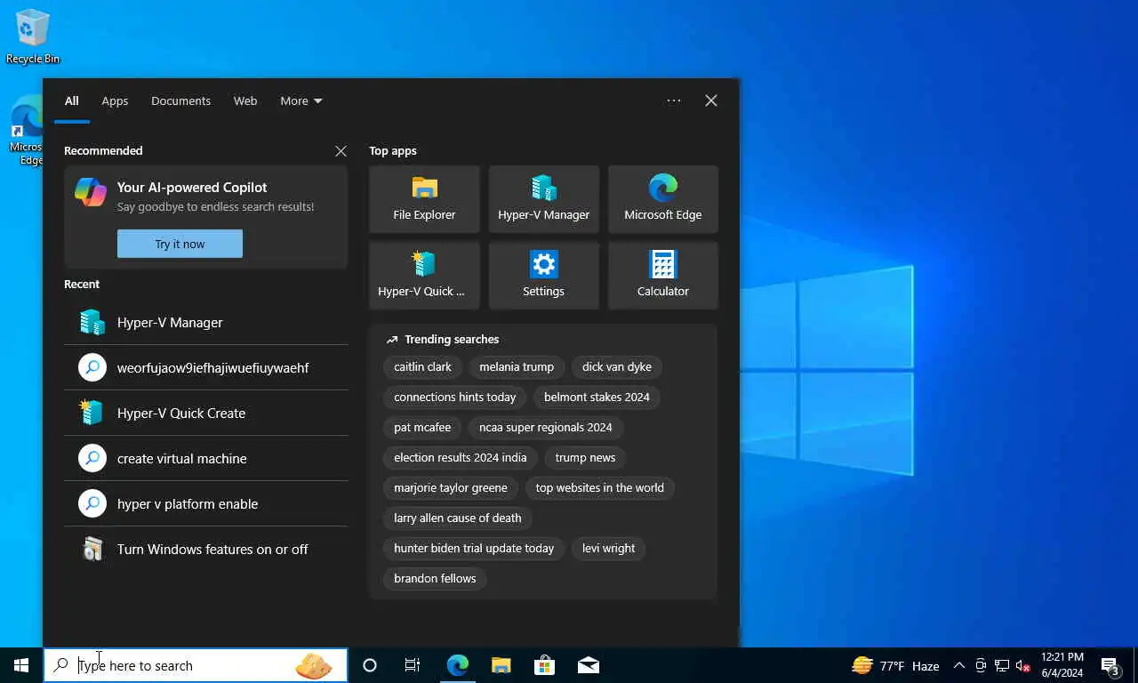Click trending search election results 2024 india

coord(461,457)
